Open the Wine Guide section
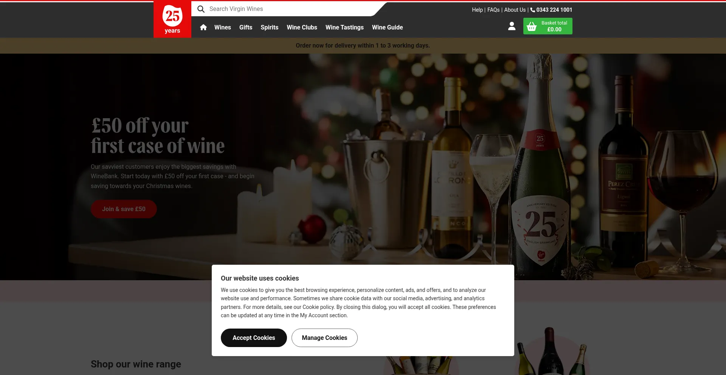This screenshot has height=375, width=726. tap(387, 27)
